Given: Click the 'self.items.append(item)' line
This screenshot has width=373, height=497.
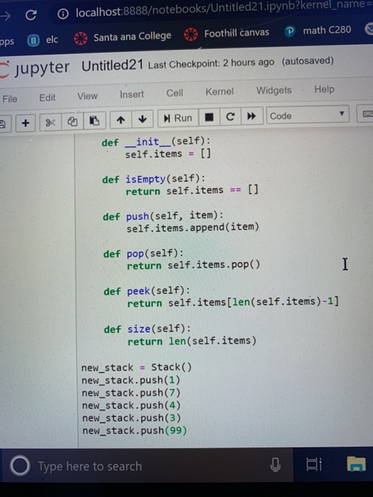Looking at the screenshot, I should (x=193, y=228).
